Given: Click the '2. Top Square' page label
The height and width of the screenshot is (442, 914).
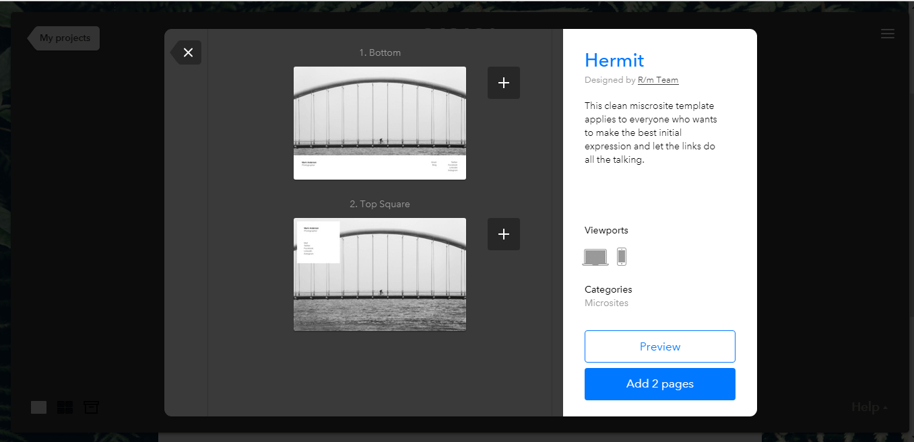Looking at the screenshot, I should coord(380,204).
